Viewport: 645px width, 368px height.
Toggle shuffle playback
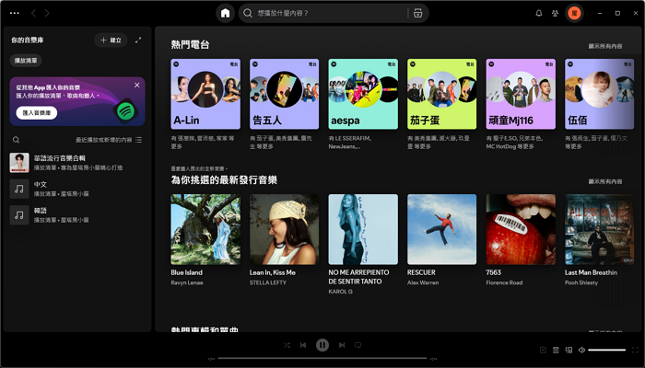[x=287, y=345]
